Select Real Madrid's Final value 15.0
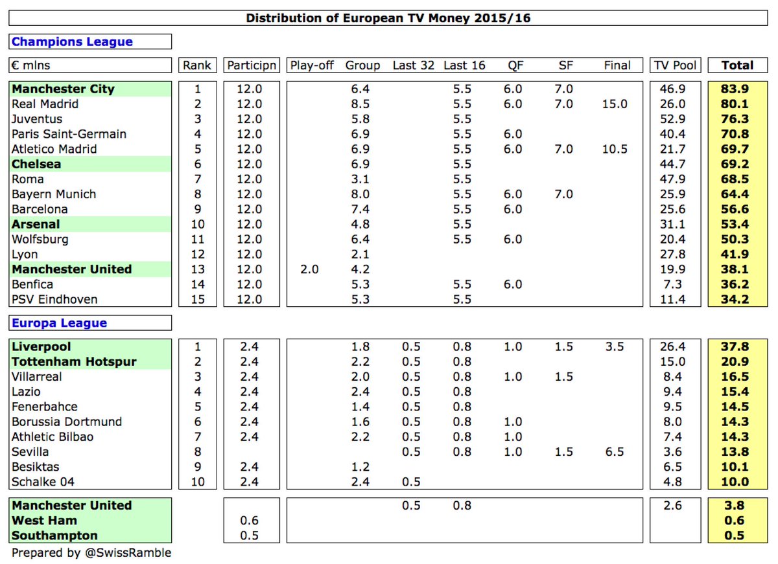The height and width of the screenshot is (564, 778). pyautogui.click(x=615, y=104)
